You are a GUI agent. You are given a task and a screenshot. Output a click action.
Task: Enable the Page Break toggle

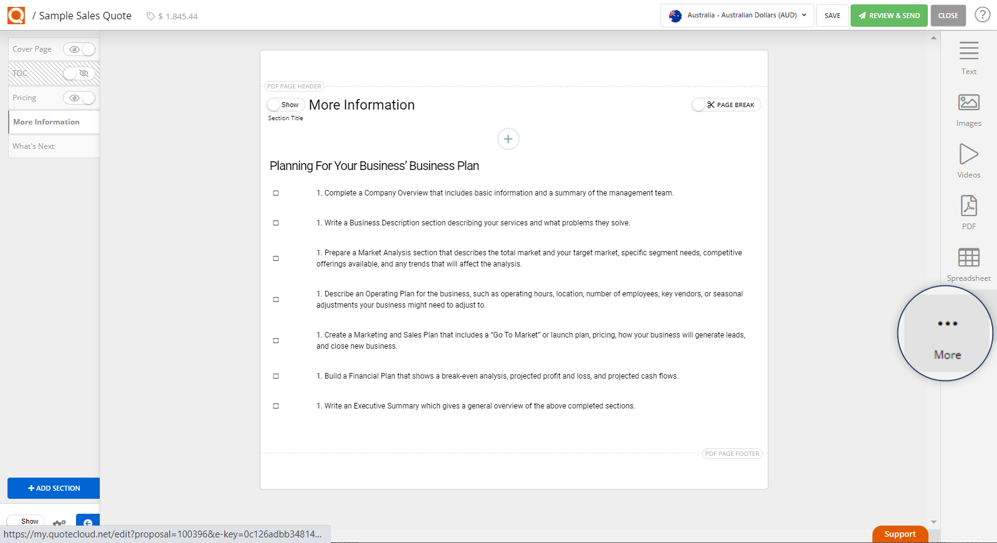tap(726, 105)
